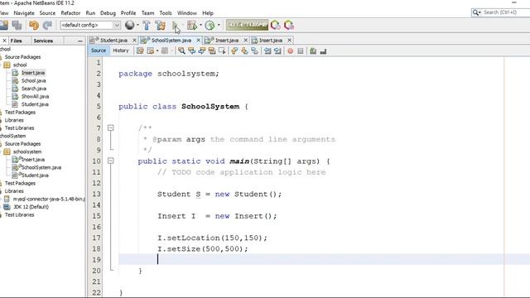Open the Team menu
This screenshot has width=530, height=298.
point(147,13)
